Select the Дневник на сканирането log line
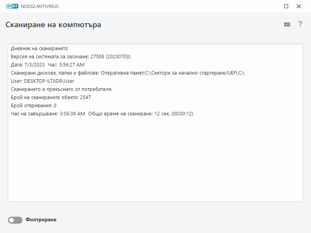Screen dimensions: 311x233 (39, 49)
